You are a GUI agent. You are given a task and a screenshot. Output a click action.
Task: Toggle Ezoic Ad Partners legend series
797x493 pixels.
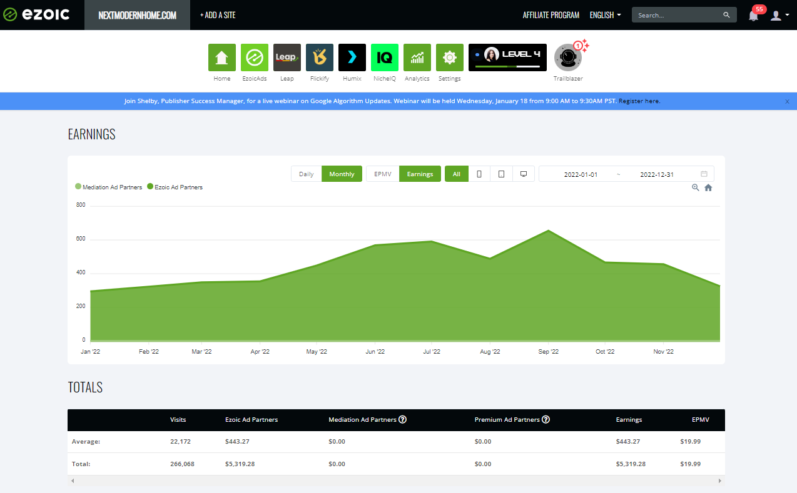[x=175, y=187]
